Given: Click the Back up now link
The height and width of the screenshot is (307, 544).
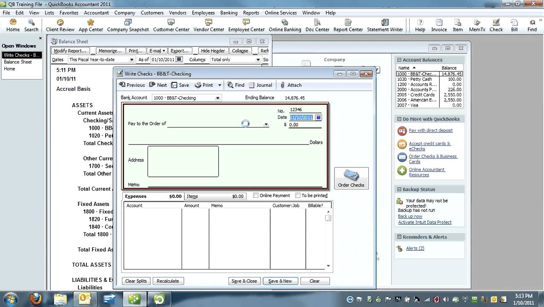Looking at the screenshot, I should tap(410, 217).
